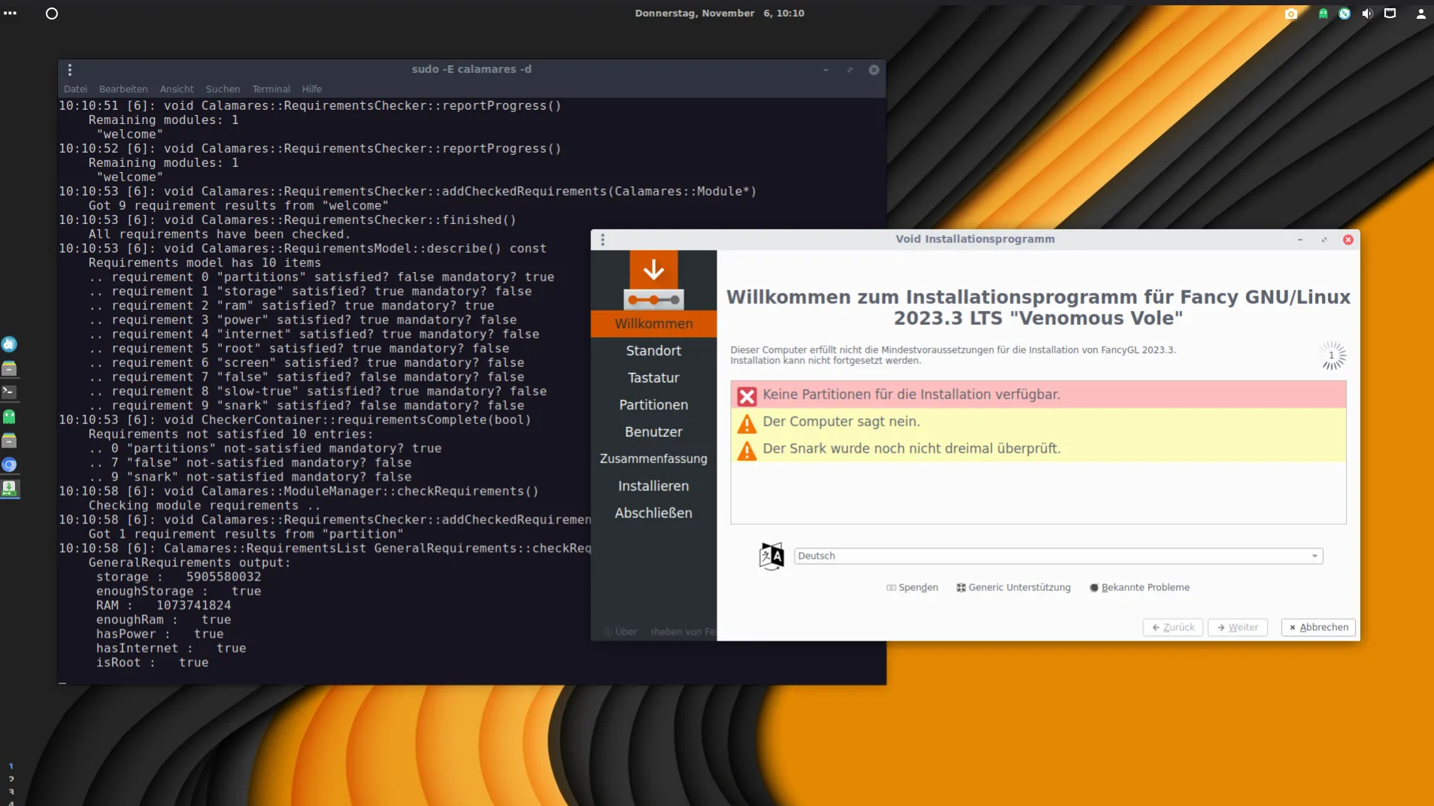Click the Bekannte Probleme button
Image resolution: width=1434 pixels, height=806 pixels.
tap(1139, 588)
